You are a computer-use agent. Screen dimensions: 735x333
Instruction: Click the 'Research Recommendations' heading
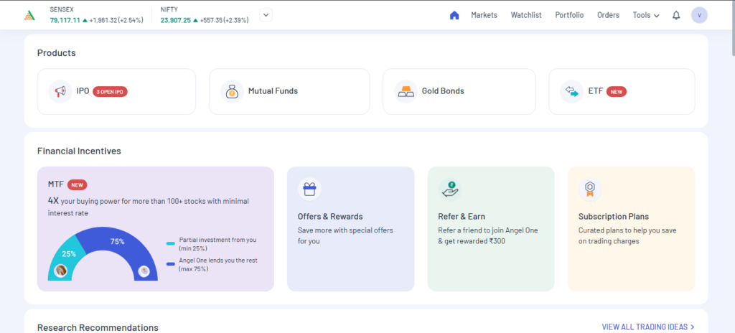pos(98,327)
